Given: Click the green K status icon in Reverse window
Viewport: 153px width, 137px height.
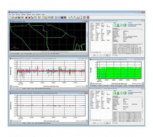Looking at the screenshot, I should coord(125,93).
